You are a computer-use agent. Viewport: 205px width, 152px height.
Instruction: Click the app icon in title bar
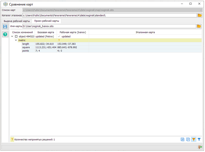(x=5, y=4)
